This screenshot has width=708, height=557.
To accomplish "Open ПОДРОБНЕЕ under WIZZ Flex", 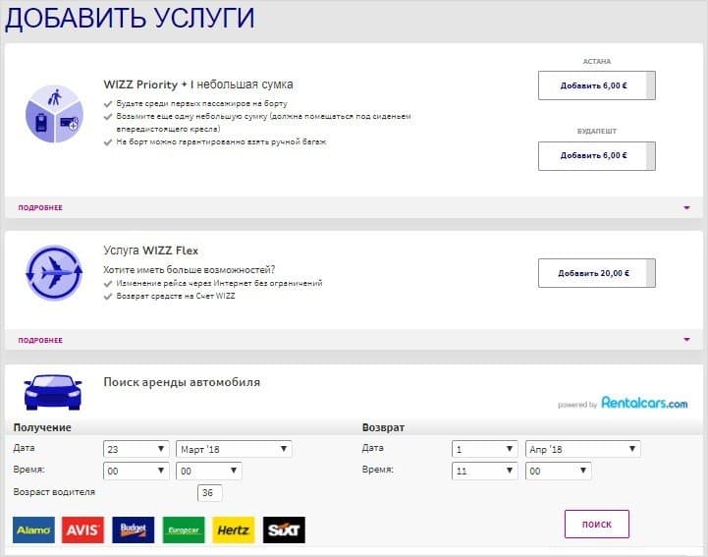I will point(40,340).
